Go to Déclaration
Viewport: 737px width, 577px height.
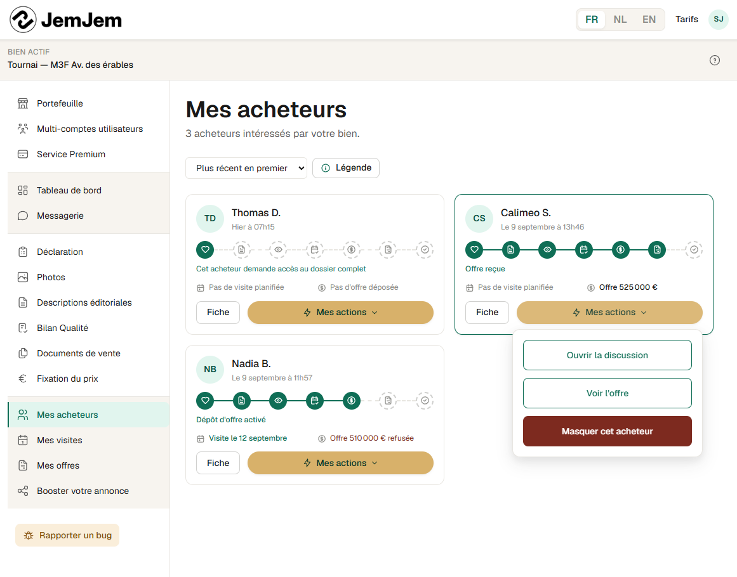[88, 252]
